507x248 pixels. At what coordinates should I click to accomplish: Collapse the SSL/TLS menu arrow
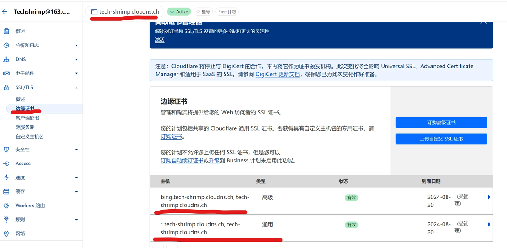[x=77, y=87]
